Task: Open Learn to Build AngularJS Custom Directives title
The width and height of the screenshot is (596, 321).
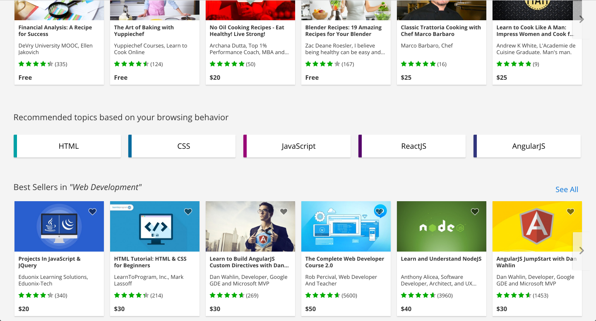Action: tap(249, 262)
